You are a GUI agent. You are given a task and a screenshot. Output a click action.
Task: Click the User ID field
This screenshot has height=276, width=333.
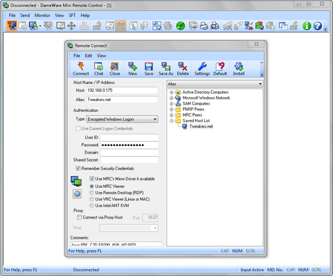pyautogui.click(x=129, y=137)
